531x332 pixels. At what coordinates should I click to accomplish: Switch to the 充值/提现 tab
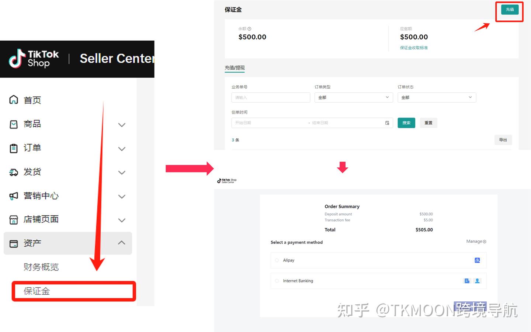pyautogui.click(x=235, y=68)
